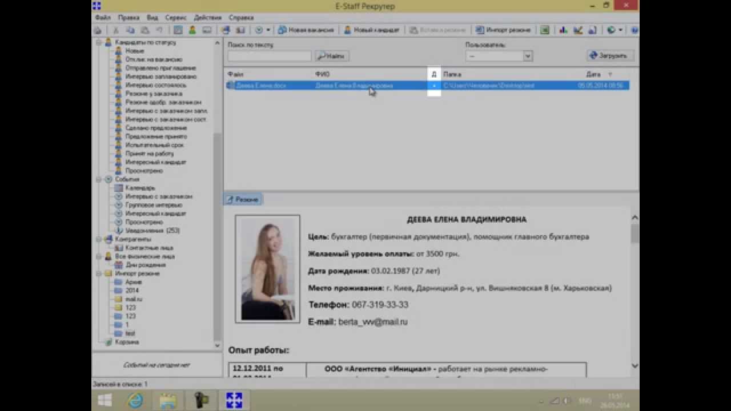Click the tree panel scroll-down arrow
The height and width of the screenshot is (411, 731).
click(217, 345)
